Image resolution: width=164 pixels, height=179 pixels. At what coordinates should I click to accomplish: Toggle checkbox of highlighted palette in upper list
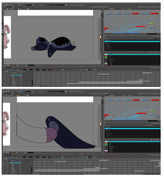107,41
